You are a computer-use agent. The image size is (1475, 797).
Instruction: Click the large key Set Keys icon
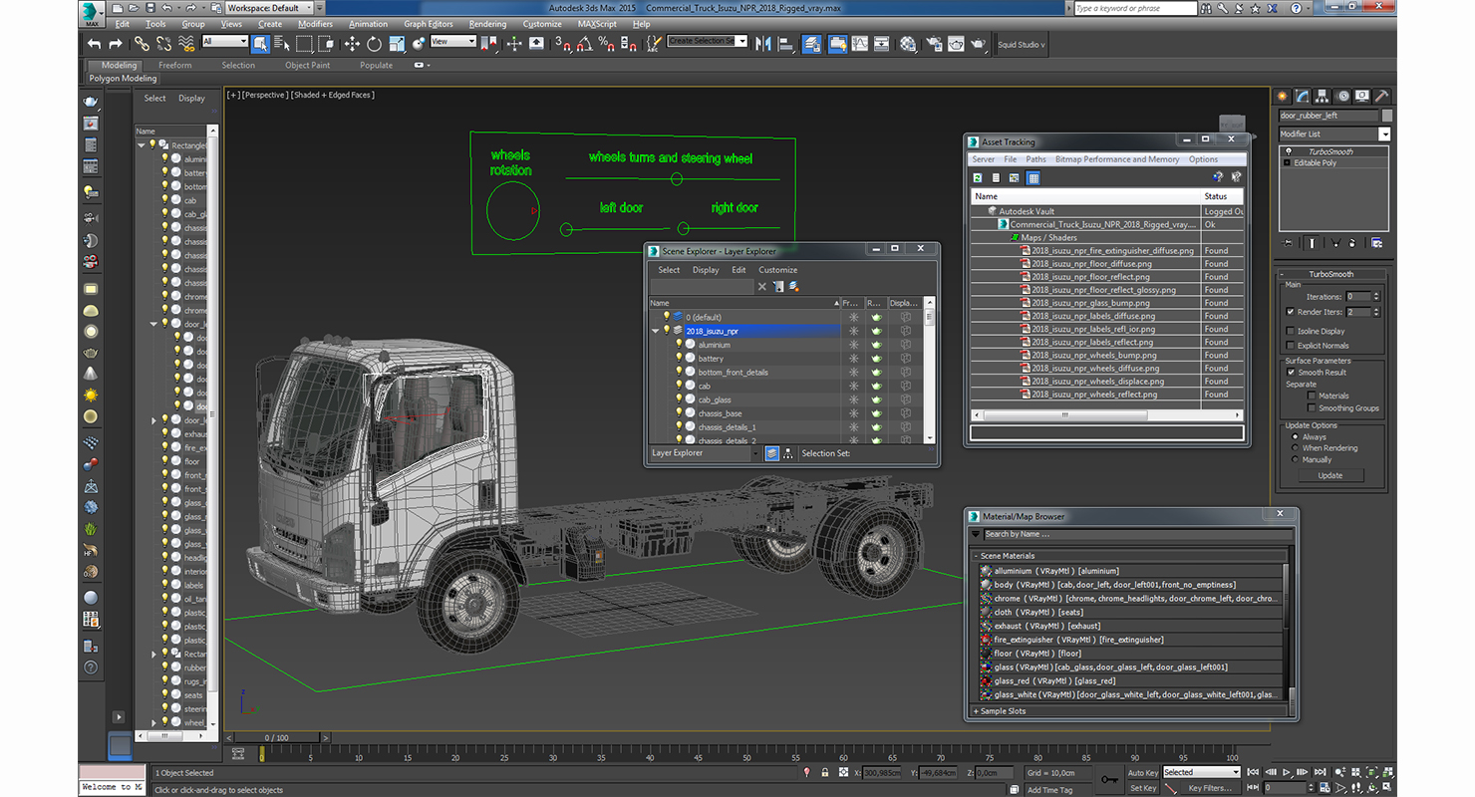click(1109, 778)
